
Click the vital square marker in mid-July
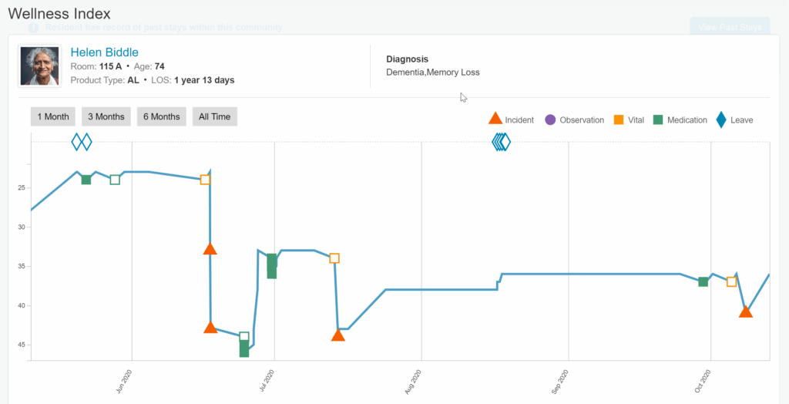tap(334, 258)
